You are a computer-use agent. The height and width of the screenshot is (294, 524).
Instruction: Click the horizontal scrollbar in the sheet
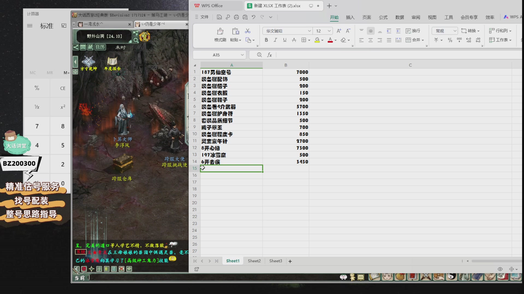pos(496,261)
